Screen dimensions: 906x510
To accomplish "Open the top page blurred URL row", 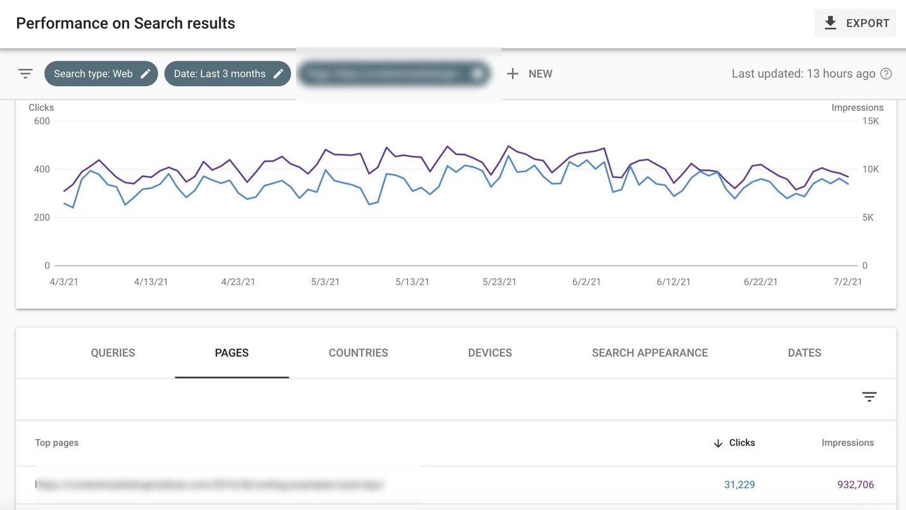I will click(456, 485).
